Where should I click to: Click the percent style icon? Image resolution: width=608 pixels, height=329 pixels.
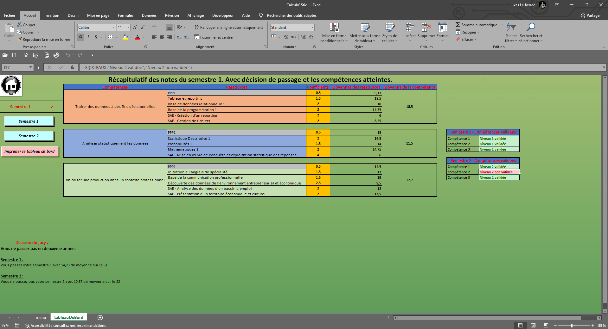click(x=286, y=37)
